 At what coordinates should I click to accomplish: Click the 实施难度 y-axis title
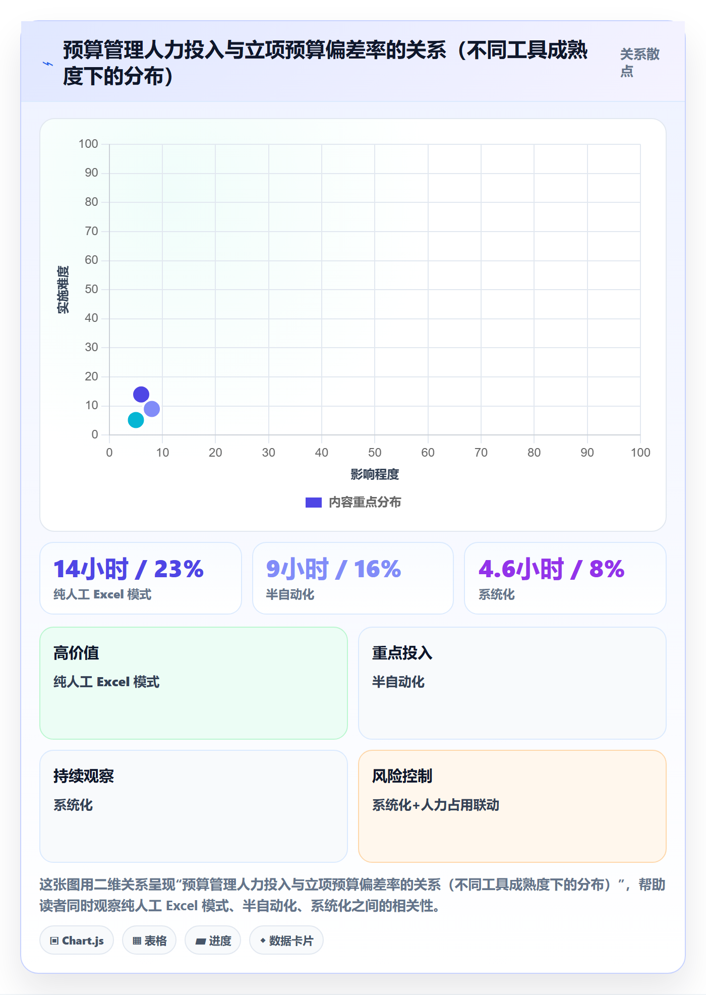[x=63, y=290]
